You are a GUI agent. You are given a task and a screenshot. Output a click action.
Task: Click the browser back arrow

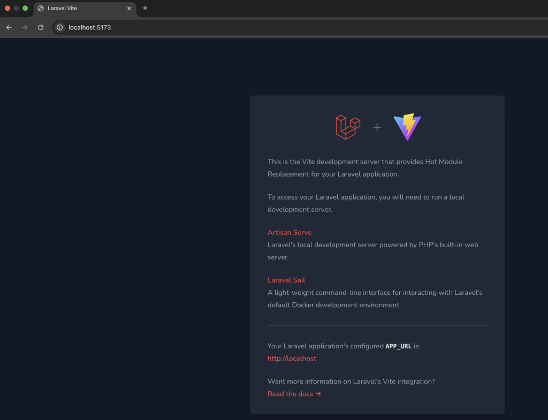point(9,27)
